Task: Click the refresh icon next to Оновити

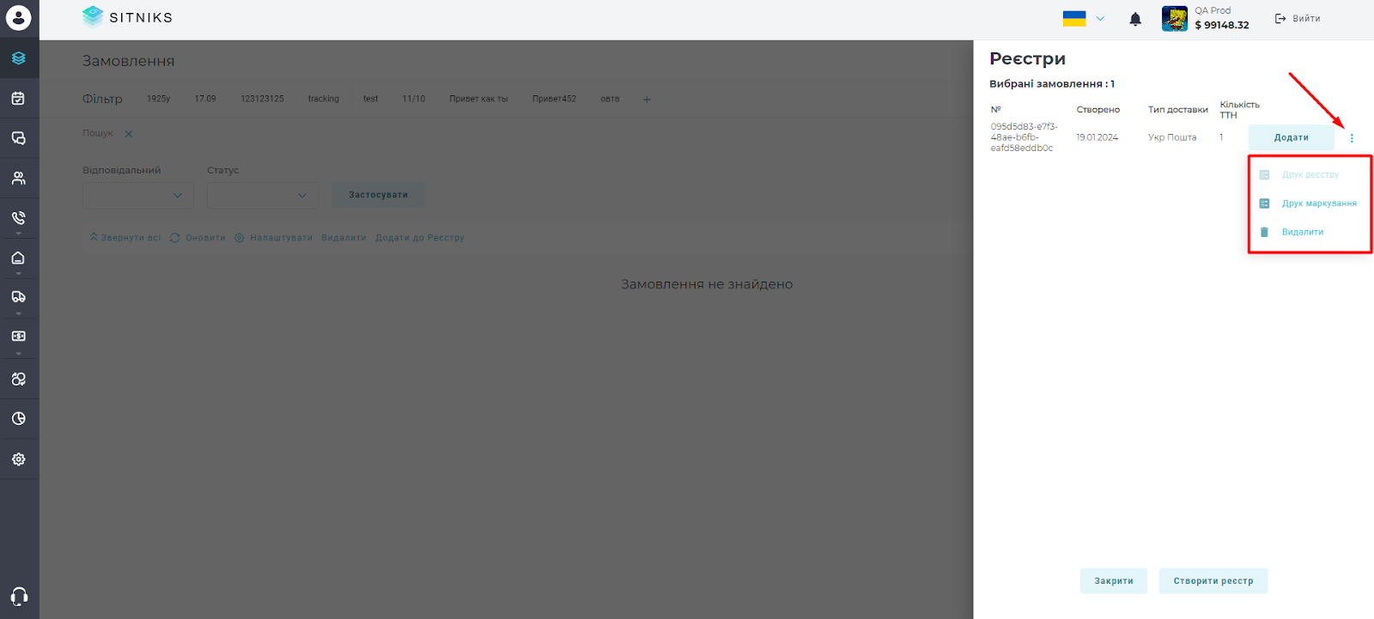Action: (x=175, y=238)
